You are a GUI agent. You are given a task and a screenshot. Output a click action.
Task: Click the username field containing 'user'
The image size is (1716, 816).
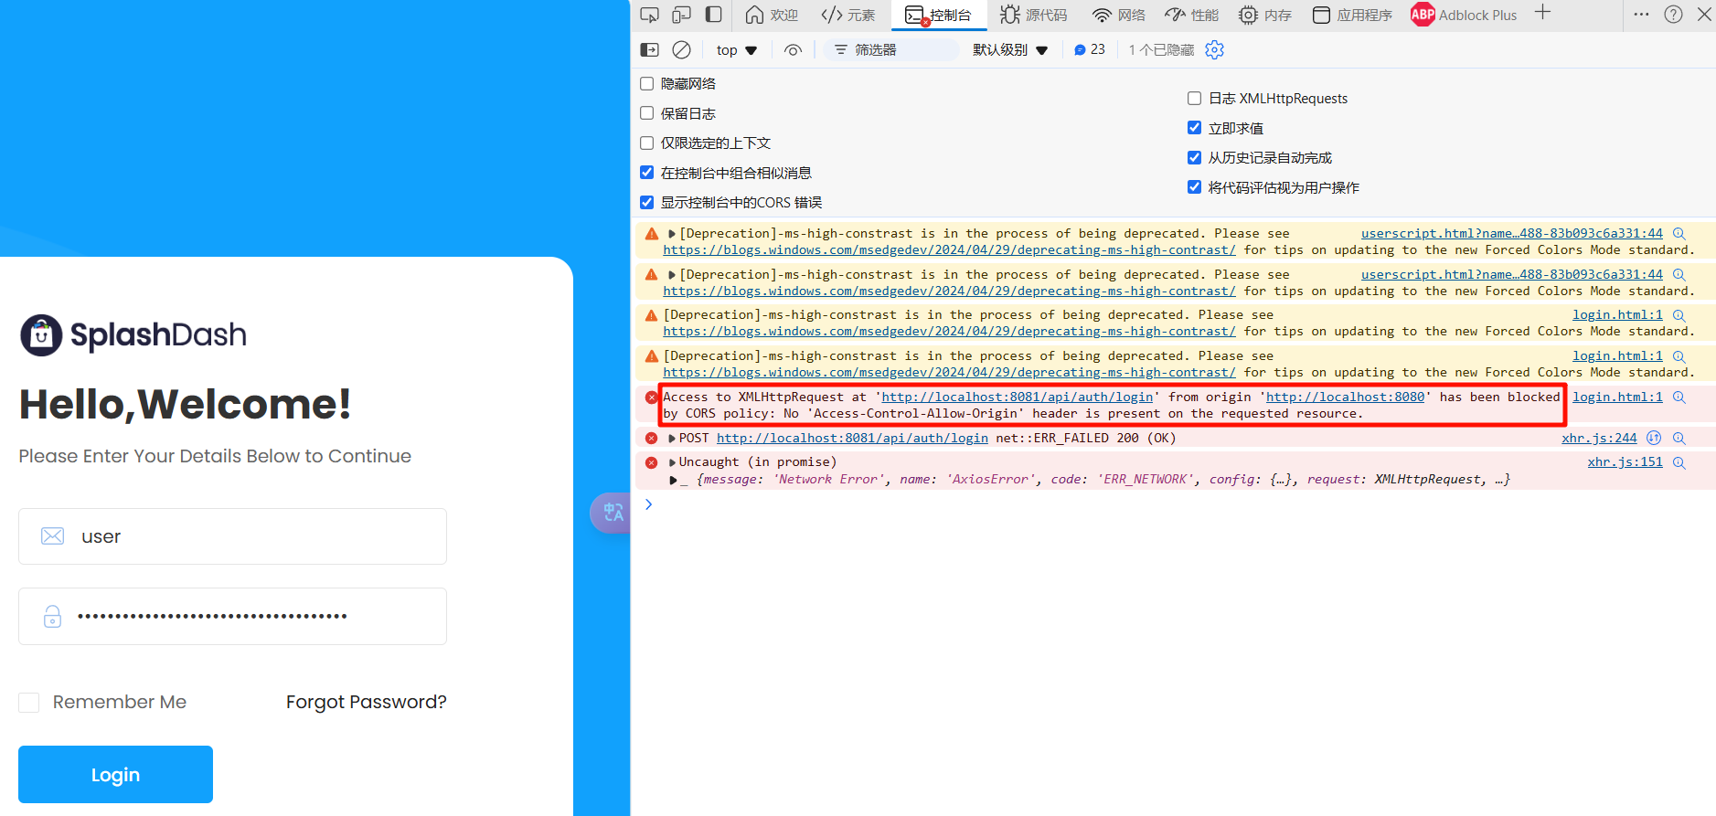tap(232, 536)
